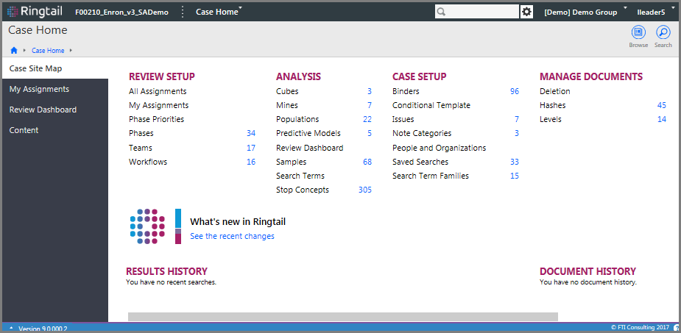Click the What's new Ringtail dots logo
Viewport: 681px width, 333px height.
click(148, 226)
